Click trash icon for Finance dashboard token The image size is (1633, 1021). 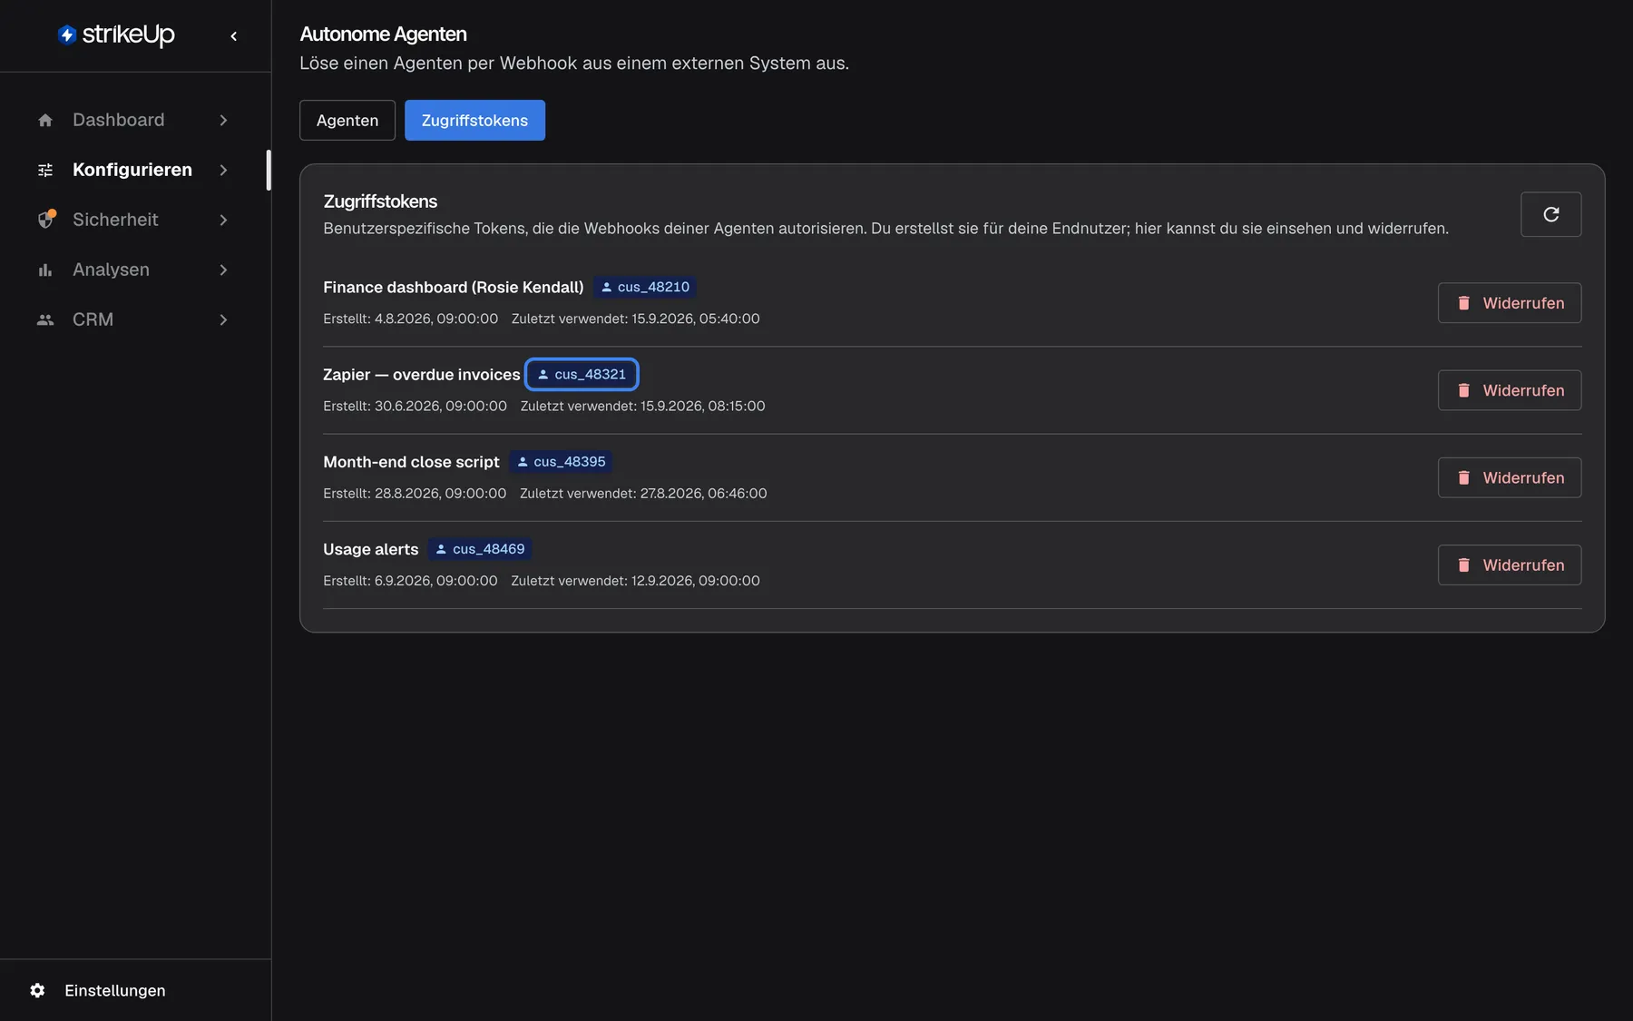[x=1463, y=303]
